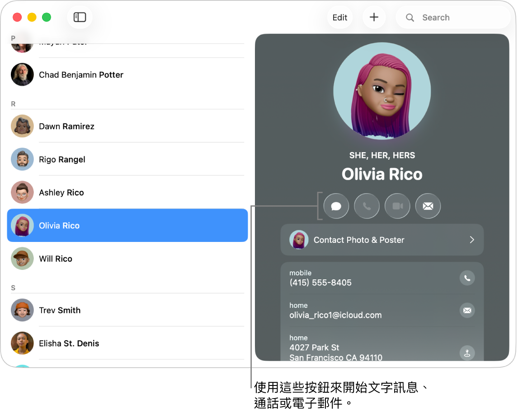Click Ashley Rico's Memoji avatar

pyautogui.click(x=22, y=192)
